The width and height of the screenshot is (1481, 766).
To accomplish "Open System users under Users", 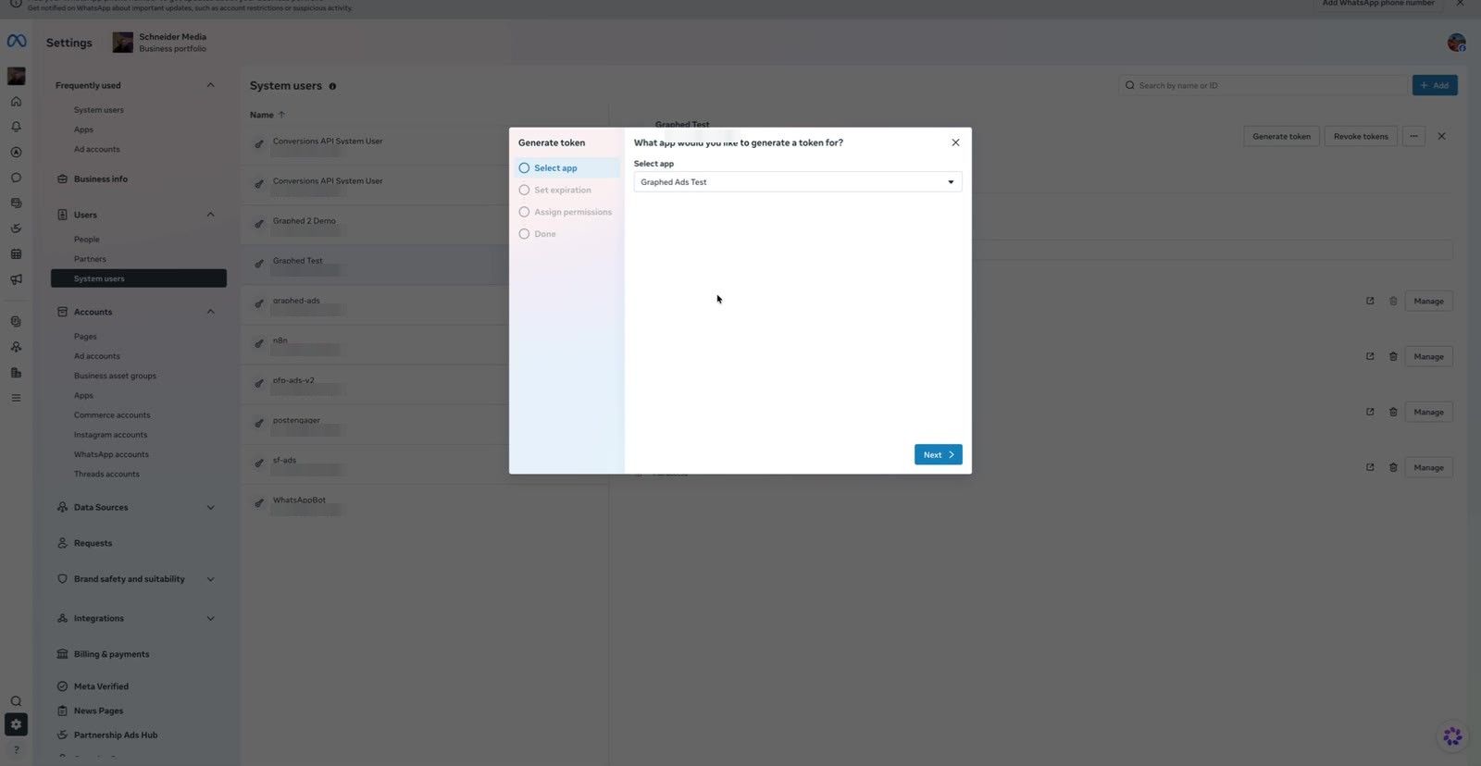I will (139, 278).
